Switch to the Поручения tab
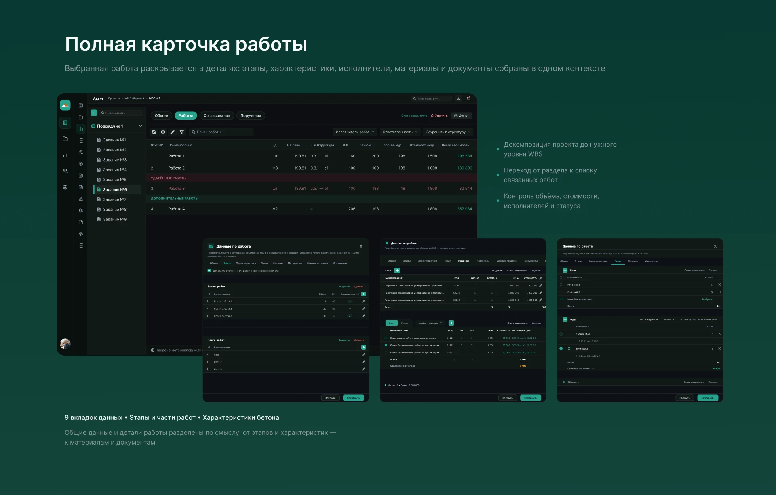776x495 pixels. pos(251,116)
